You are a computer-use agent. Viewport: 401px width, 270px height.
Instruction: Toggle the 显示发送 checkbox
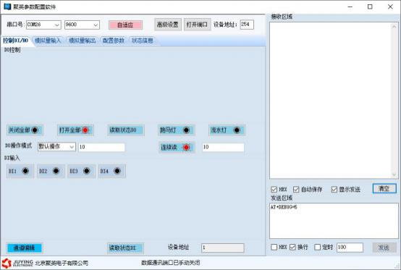point(334,190)
